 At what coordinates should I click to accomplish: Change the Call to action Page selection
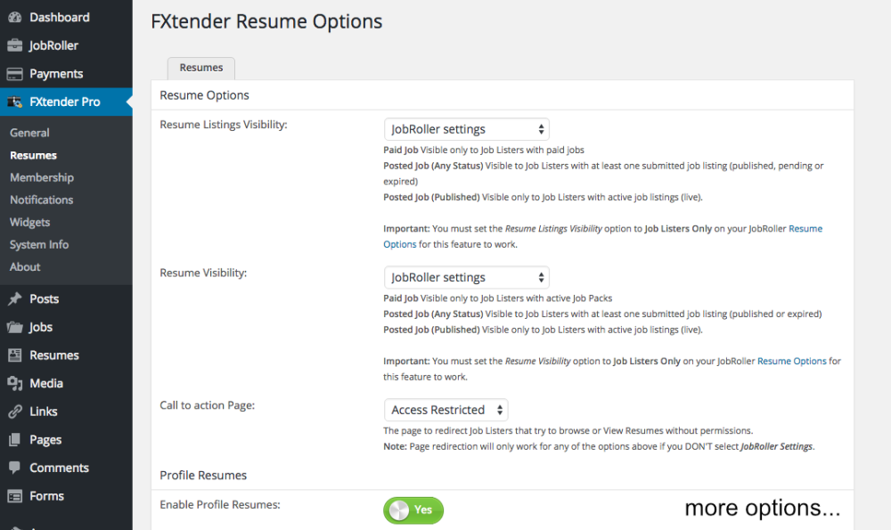(x=445, y=410)
